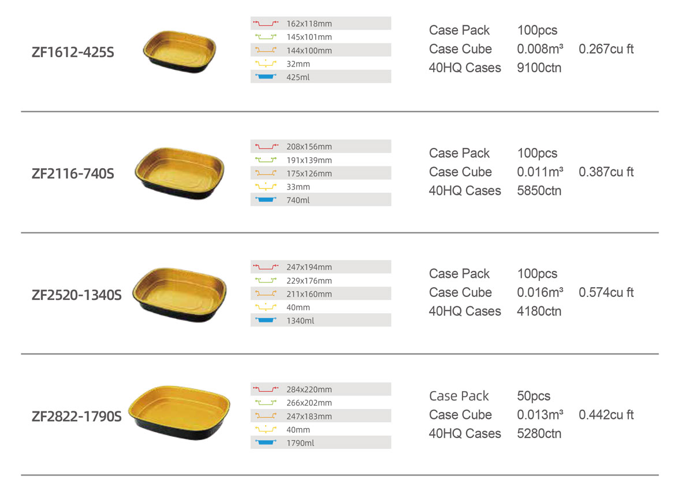Select the ZF2520-1340S tray product image
Viewport: 693px width, 483px height.
pos(181,295)
